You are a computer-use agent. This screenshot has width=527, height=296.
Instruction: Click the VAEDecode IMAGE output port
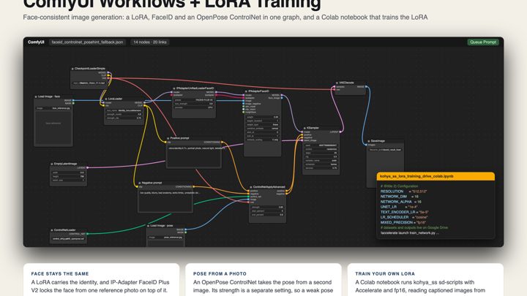(367, 87)
